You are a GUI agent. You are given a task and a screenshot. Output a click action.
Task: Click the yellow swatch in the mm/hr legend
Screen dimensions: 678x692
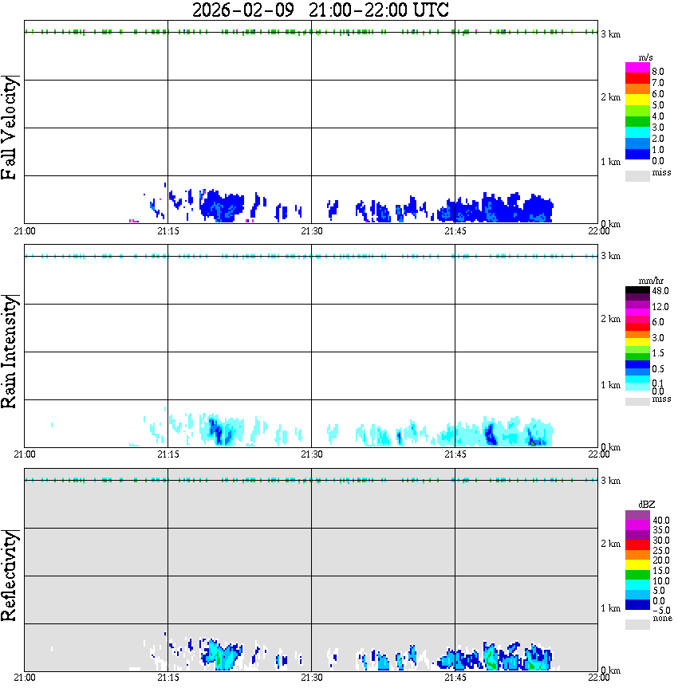click(637, 342)
